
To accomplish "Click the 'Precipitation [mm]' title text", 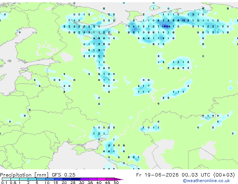I will click(24, 175).
